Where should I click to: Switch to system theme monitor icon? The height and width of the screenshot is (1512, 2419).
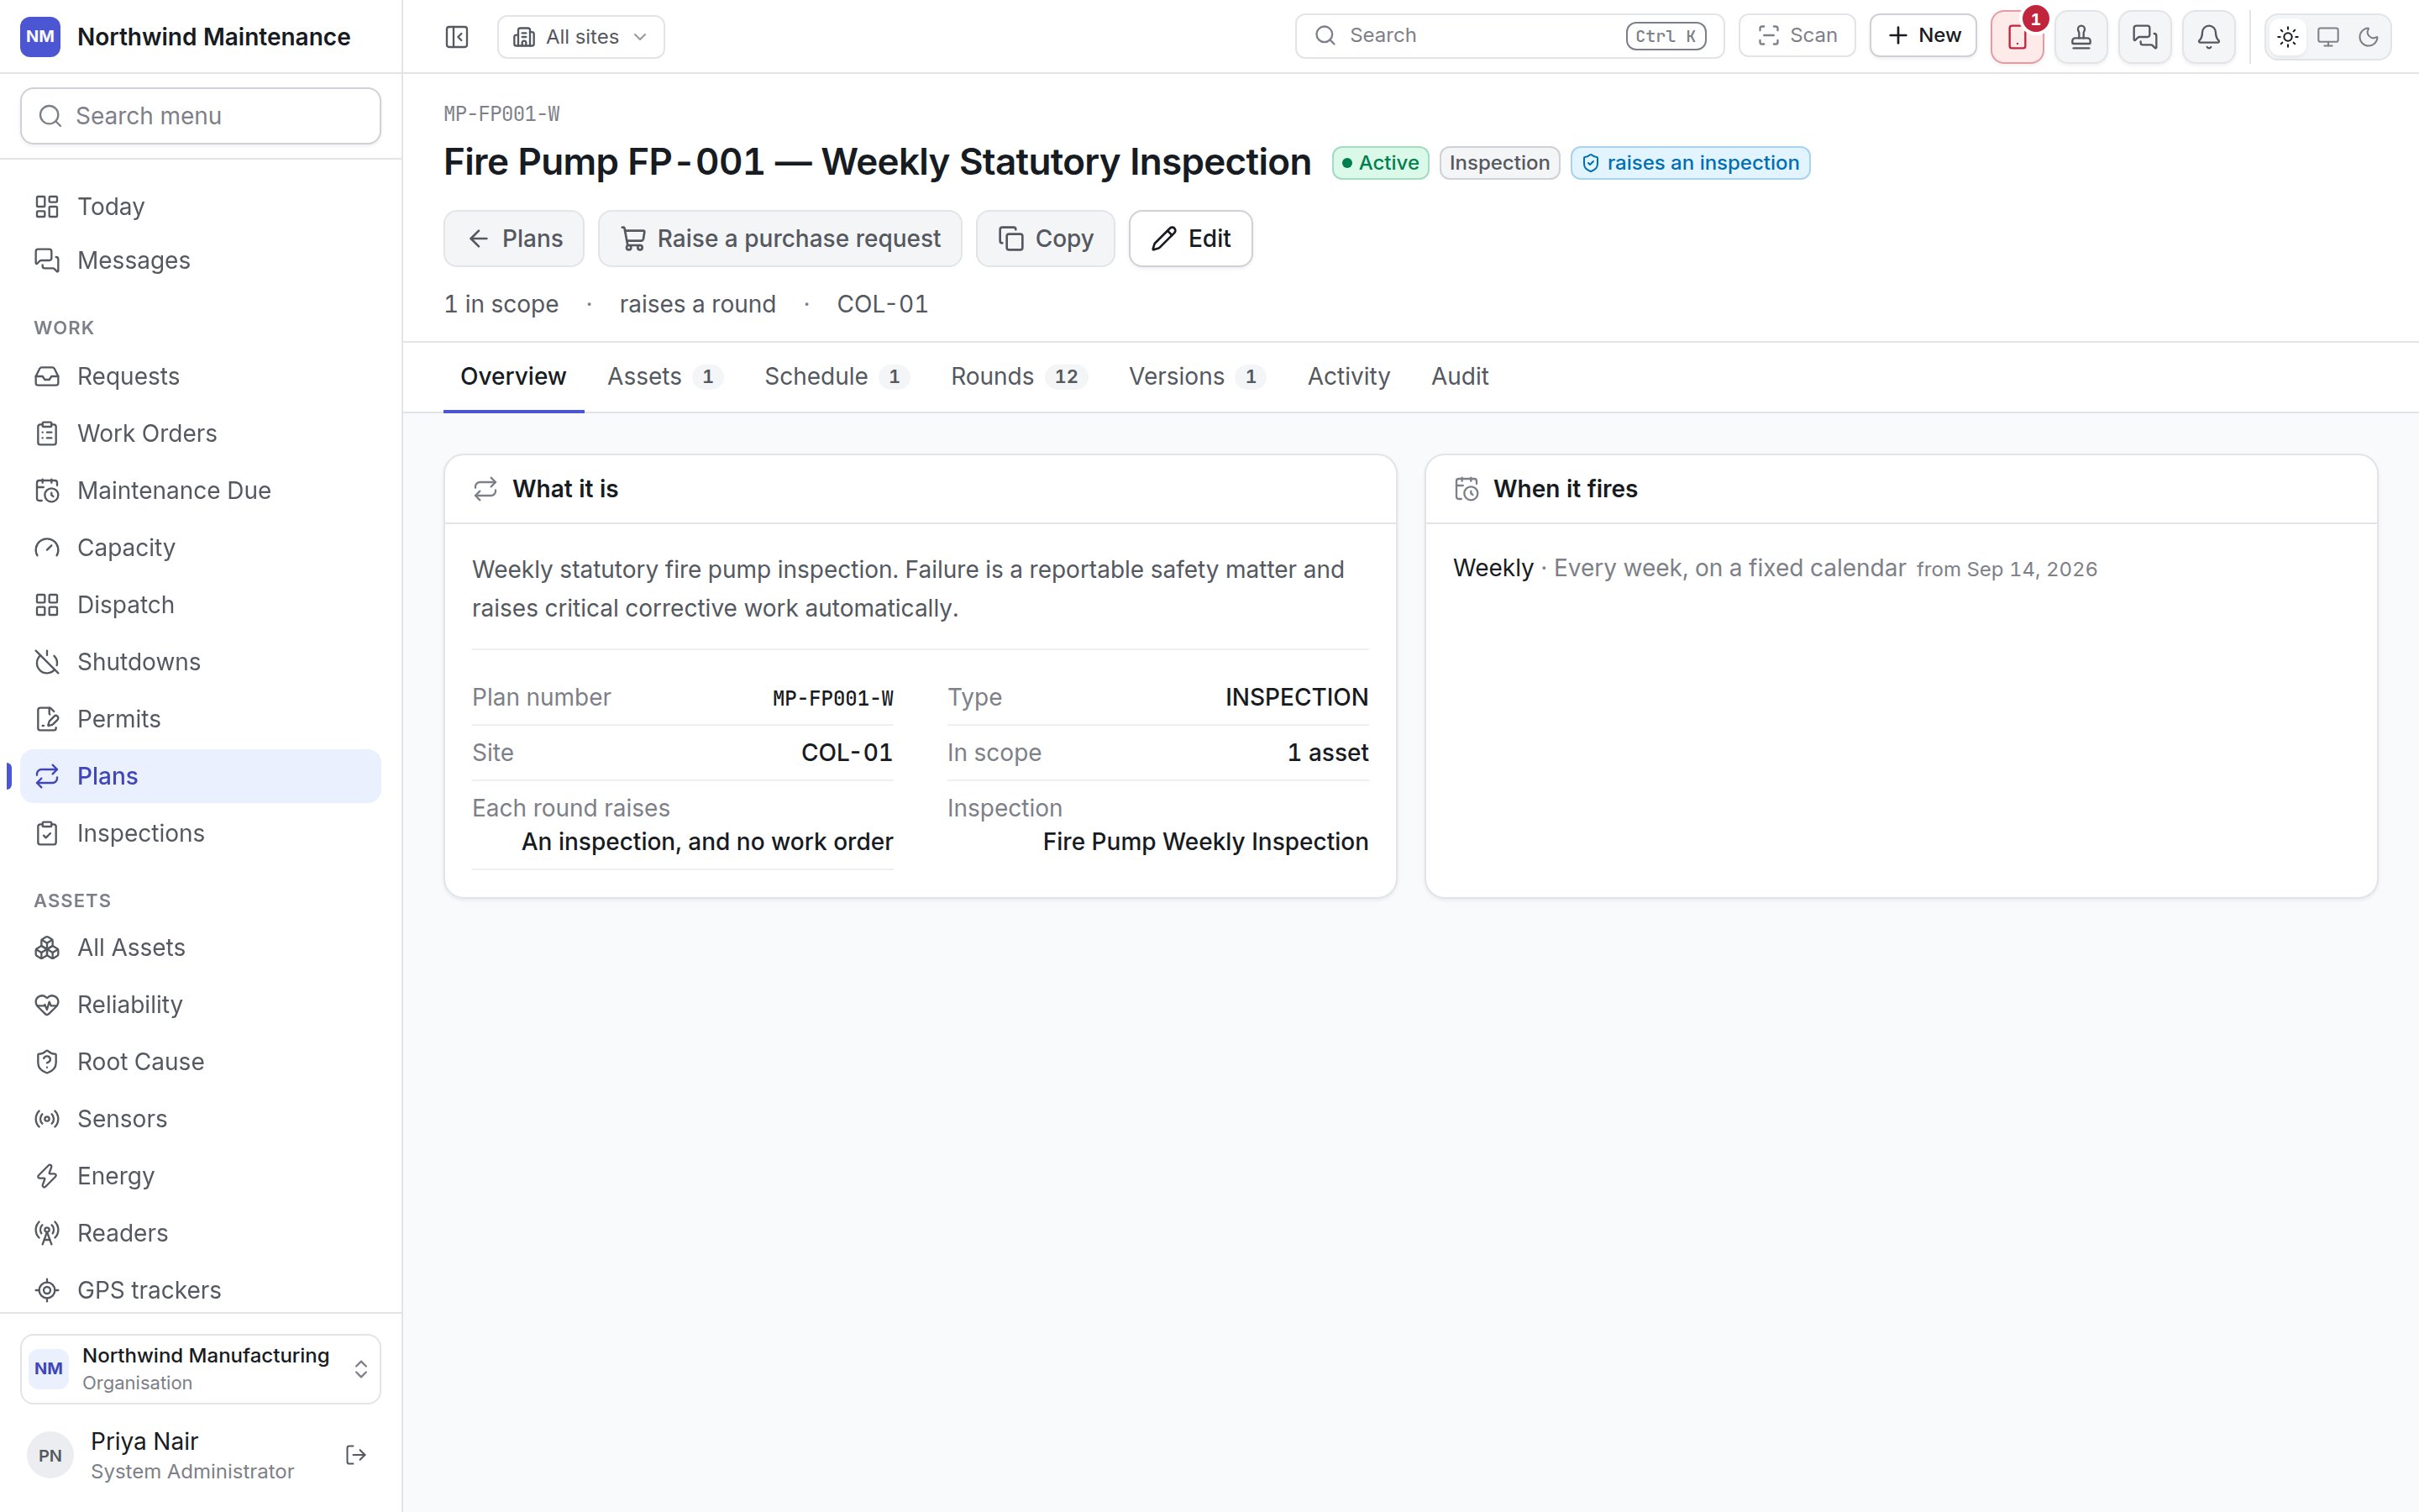coord(2328,37)
